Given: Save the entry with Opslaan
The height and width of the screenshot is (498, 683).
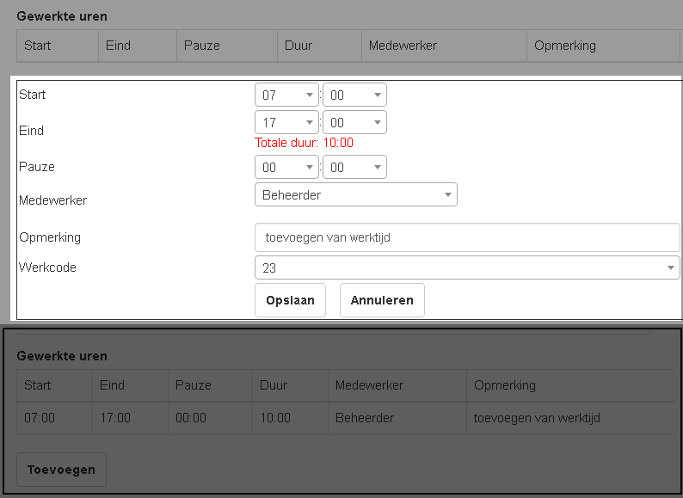Looking at the screenshot, I should pyautogui.click(x=290, y=300).
